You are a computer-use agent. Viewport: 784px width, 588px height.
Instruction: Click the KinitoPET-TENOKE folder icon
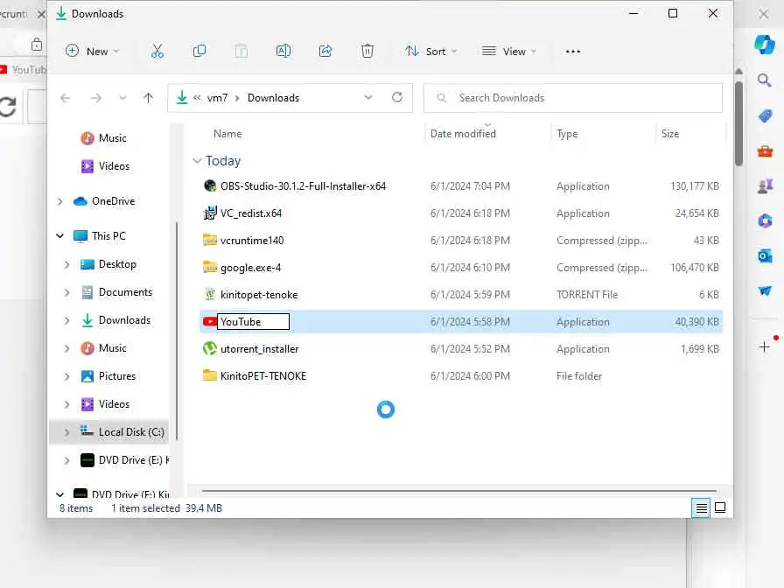coord(209,375)
